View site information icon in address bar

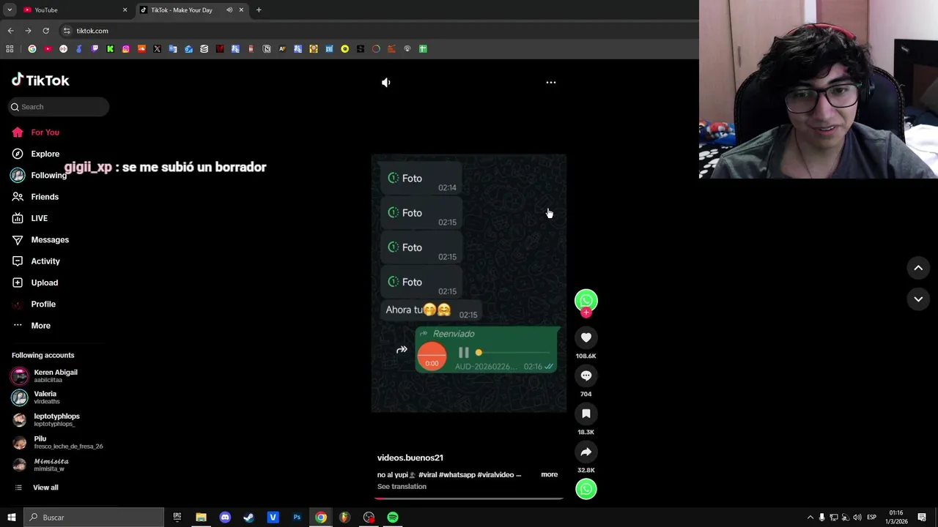pyautogui.click(x=67, y=31)
